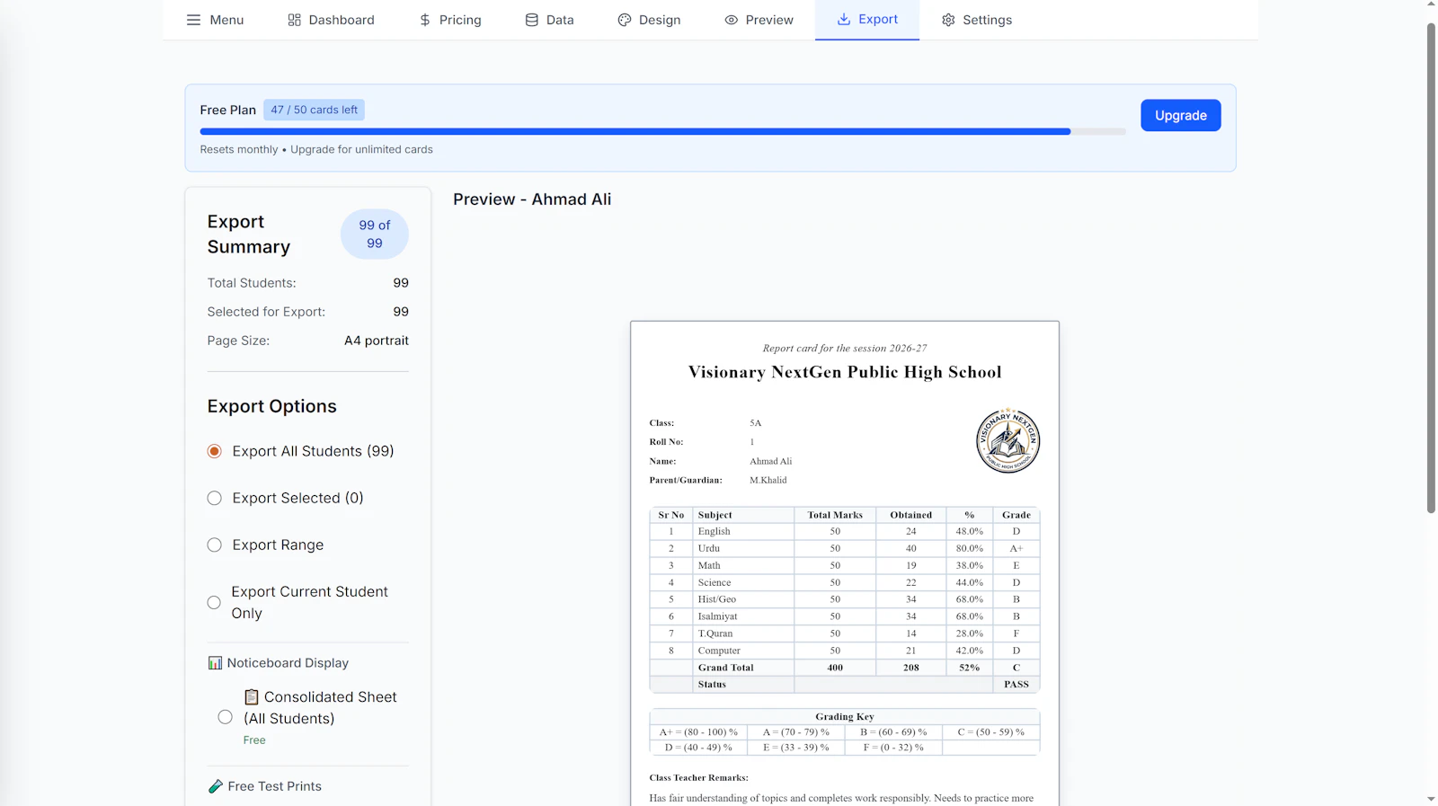Click the Export Options heading
Viewport: 1438px width, 806px height.
coord(271,406)
